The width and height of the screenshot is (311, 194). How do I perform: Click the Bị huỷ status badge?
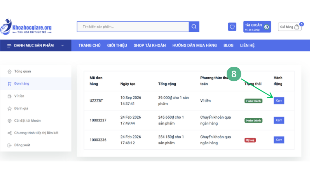tap(250, 140)
